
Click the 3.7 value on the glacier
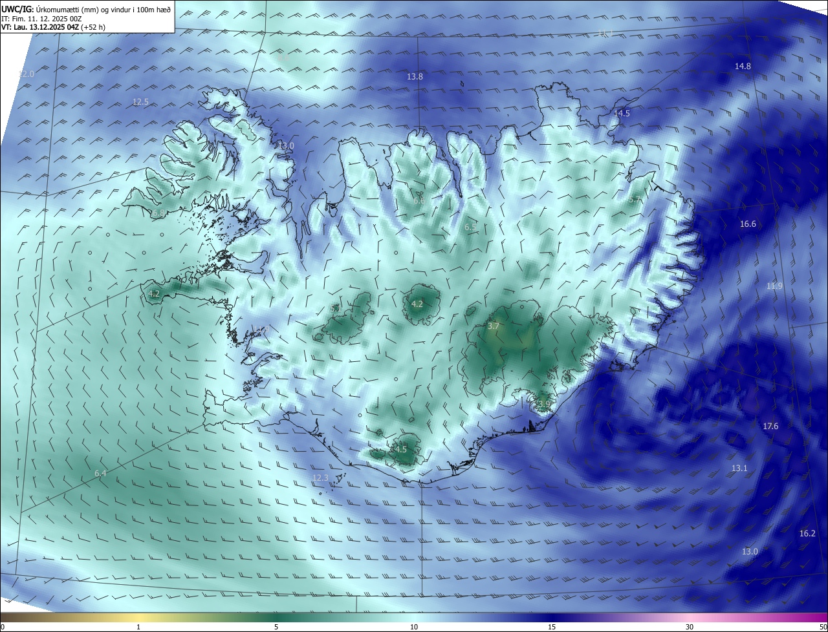tap(494, 326)
